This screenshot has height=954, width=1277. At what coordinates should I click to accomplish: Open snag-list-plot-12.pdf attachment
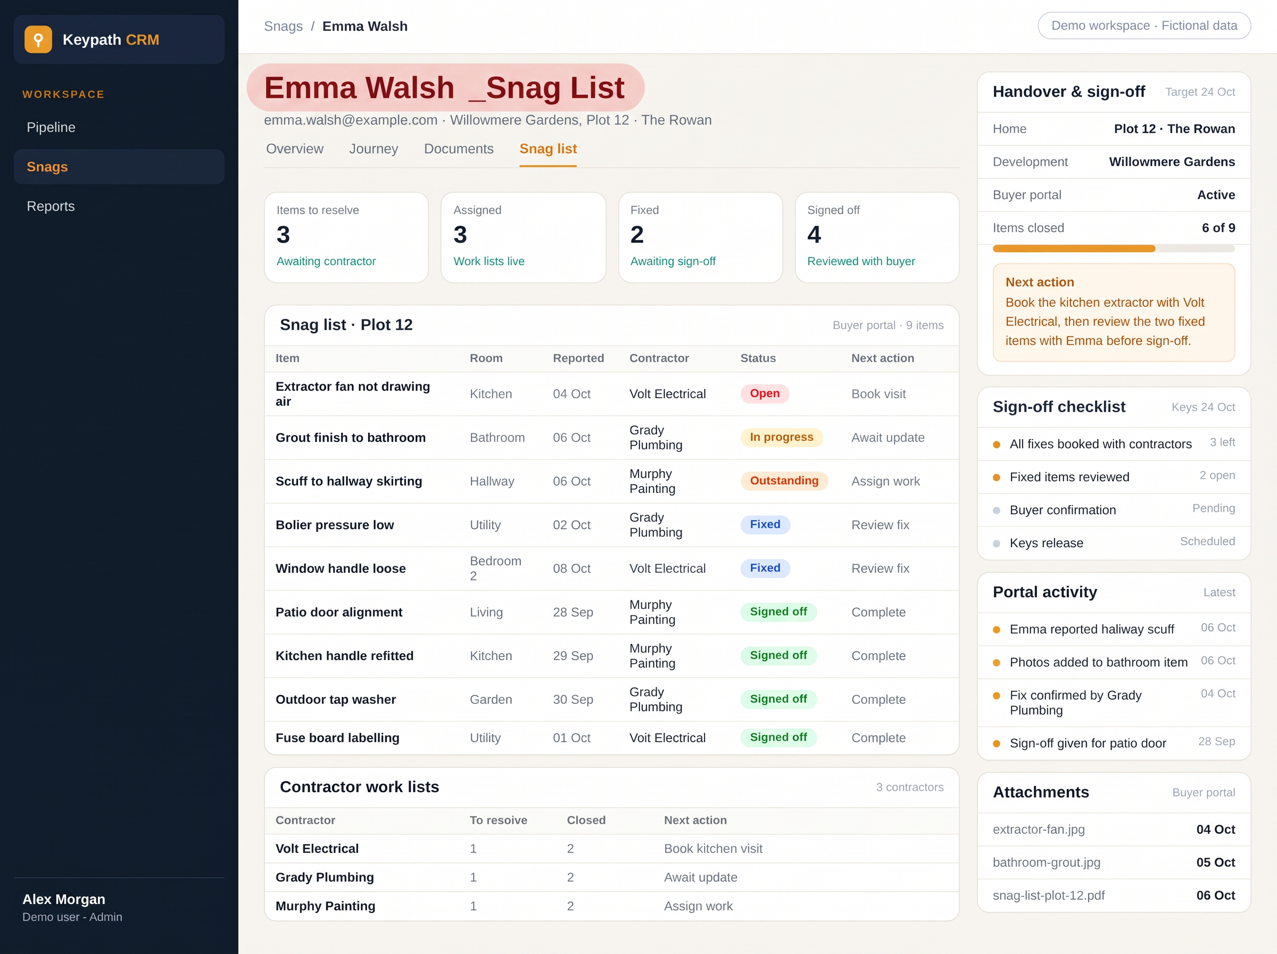1113,895
